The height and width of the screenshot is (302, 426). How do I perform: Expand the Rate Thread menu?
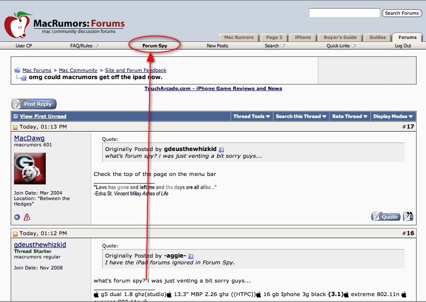pos(350,116)
